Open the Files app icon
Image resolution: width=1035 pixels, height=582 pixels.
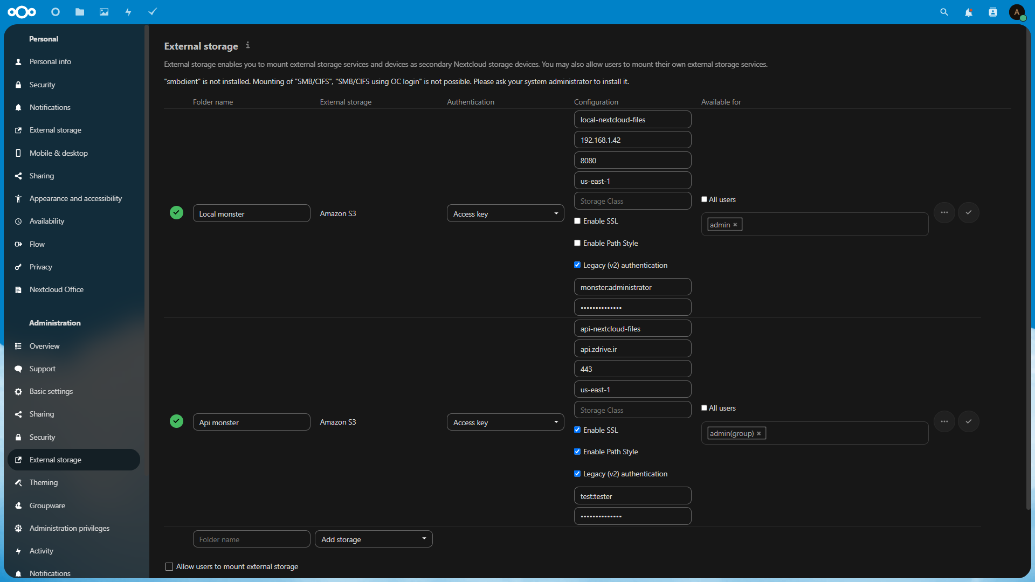(80, 12)
